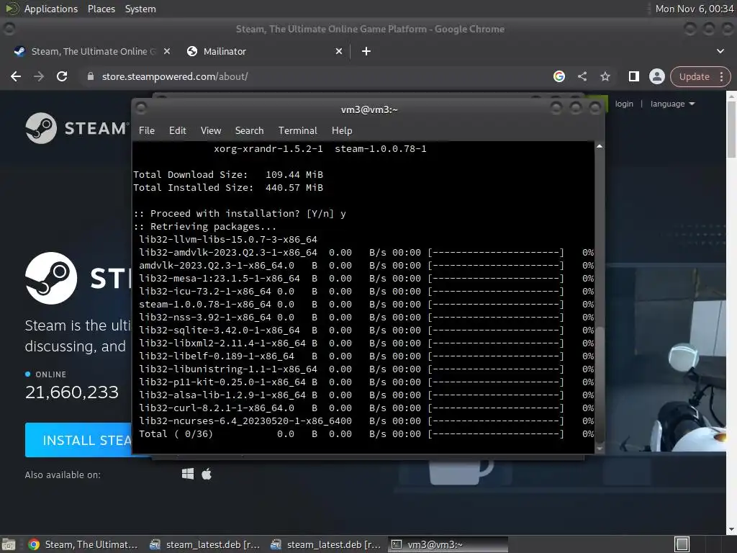737x553 pixels.
Task: Open the terminal's Terminal menu
Action: [x=297, y=131]
